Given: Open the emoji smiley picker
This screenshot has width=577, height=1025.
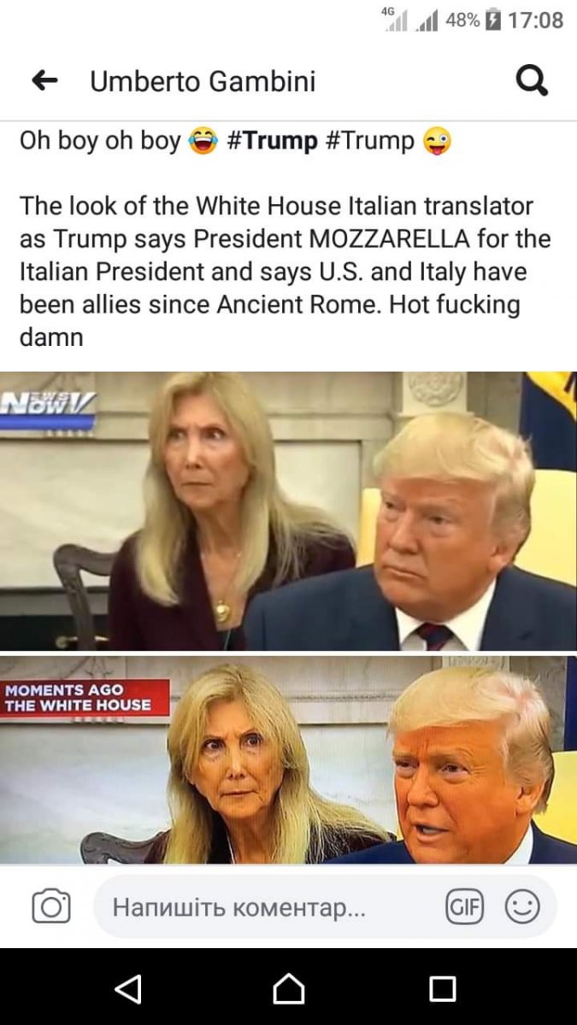Looking at the screenshot, I should [522, 906].
